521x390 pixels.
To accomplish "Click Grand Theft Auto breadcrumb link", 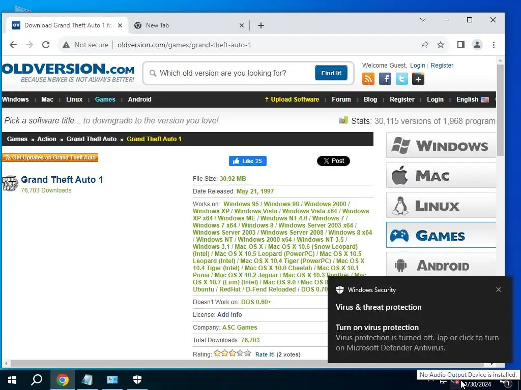I will 92,139.
